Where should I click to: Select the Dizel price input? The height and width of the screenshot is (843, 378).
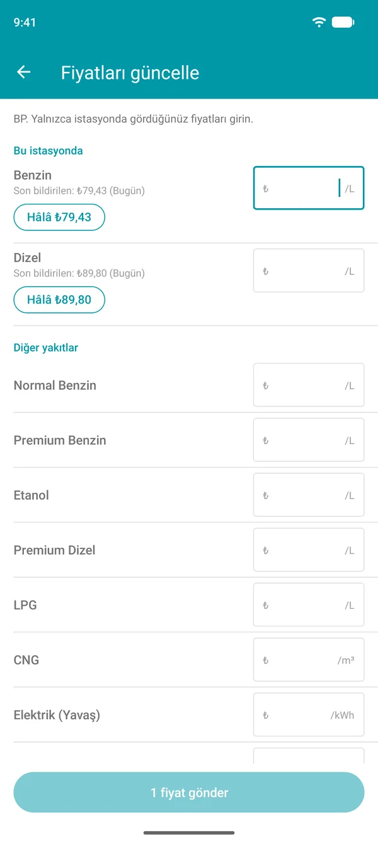tap(309, 271)
